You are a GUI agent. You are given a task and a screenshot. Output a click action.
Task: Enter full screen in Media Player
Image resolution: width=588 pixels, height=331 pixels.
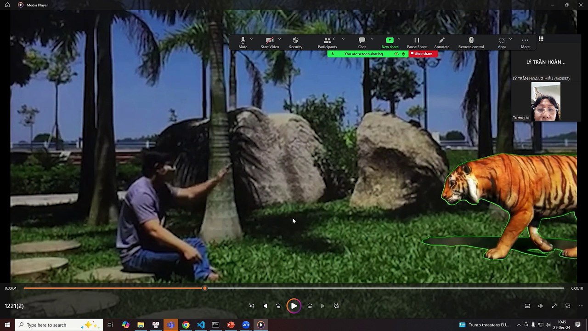(554, 306)
